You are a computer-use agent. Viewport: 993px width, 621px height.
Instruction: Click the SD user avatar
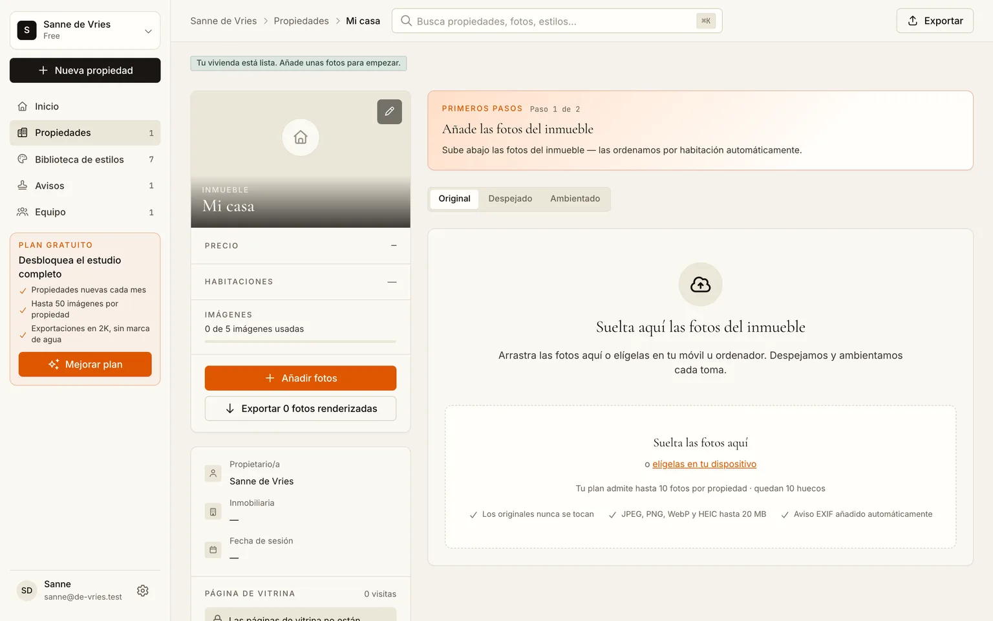pos(27,591)
